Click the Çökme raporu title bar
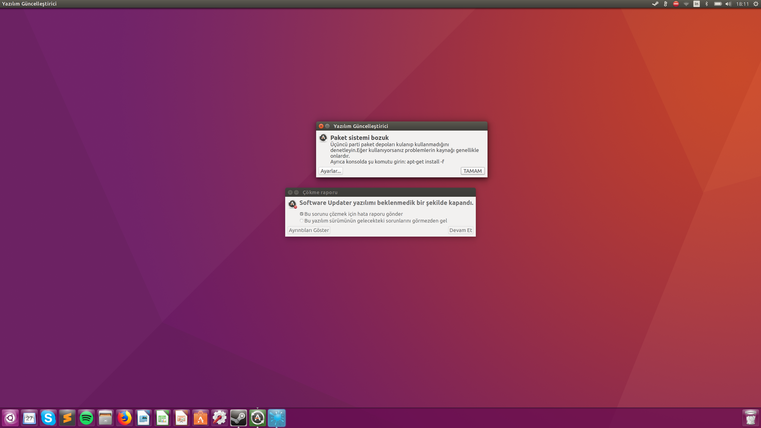 380,192
